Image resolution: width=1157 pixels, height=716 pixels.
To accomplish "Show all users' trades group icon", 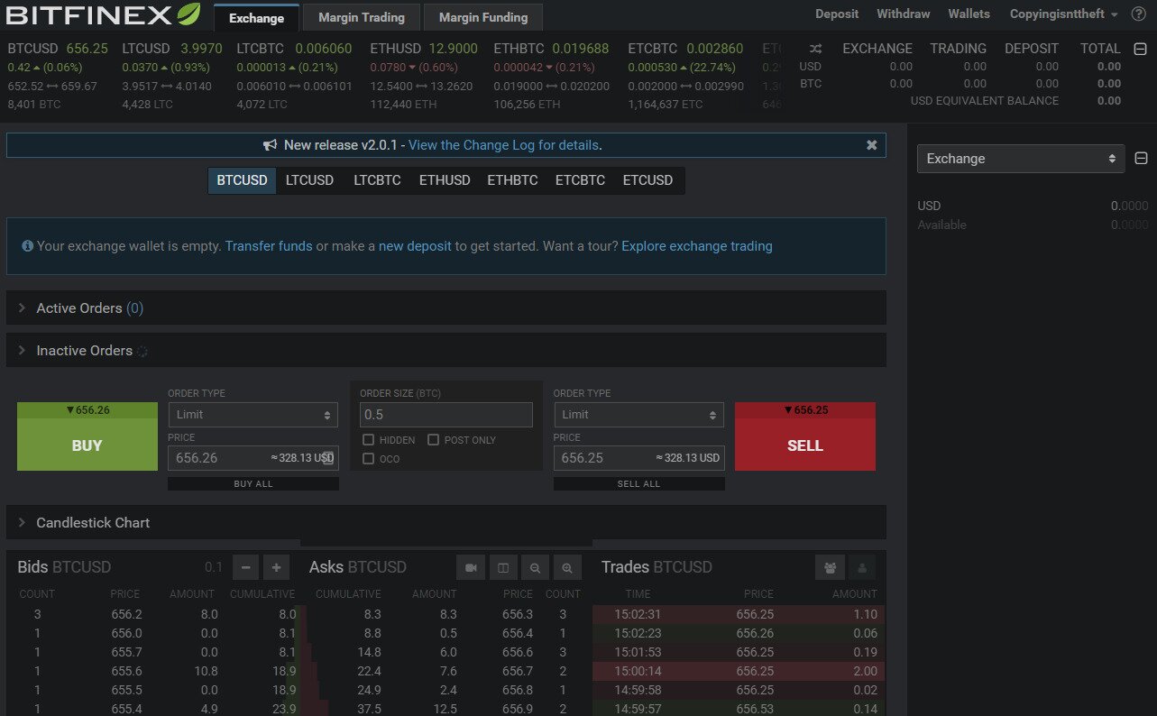I will [830, 567].
